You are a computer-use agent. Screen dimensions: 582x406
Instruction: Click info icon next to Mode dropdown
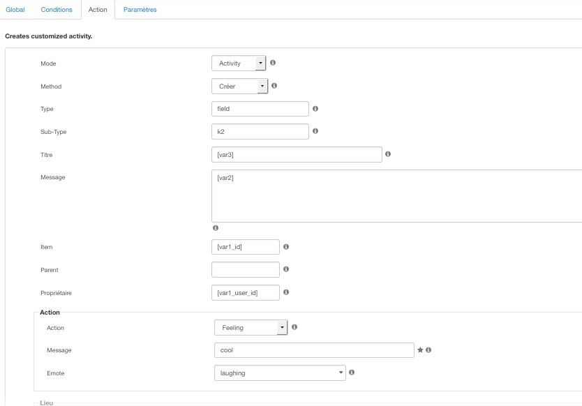pos(273,63)
